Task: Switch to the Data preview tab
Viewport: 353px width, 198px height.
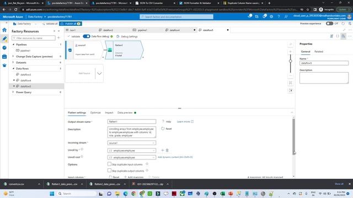Action: [x=125, y=113]
